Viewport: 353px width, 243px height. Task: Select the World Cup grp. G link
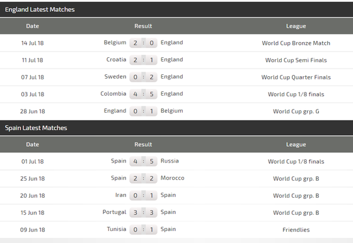coord(296,111)
